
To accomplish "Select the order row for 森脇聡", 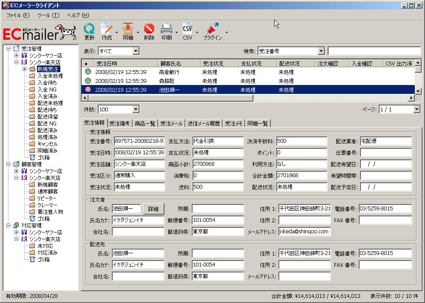I will [x=248, y=81].
